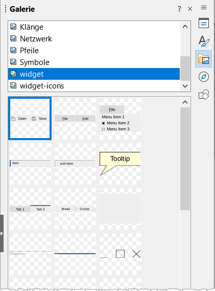Open the sidebar settings hamburger menu
This screenshot has height=291, width=215.
pyautogui.click(x=204, y=8)
